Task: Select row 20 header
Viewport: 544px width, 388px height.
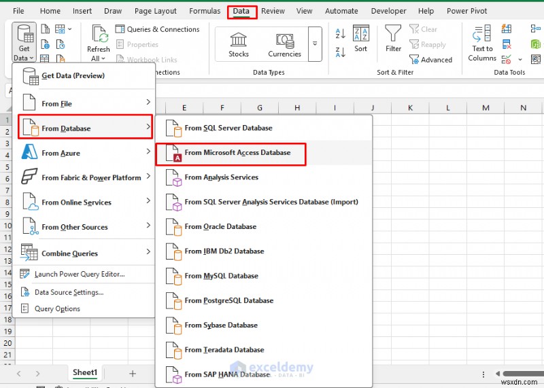Action: [7, 343]
